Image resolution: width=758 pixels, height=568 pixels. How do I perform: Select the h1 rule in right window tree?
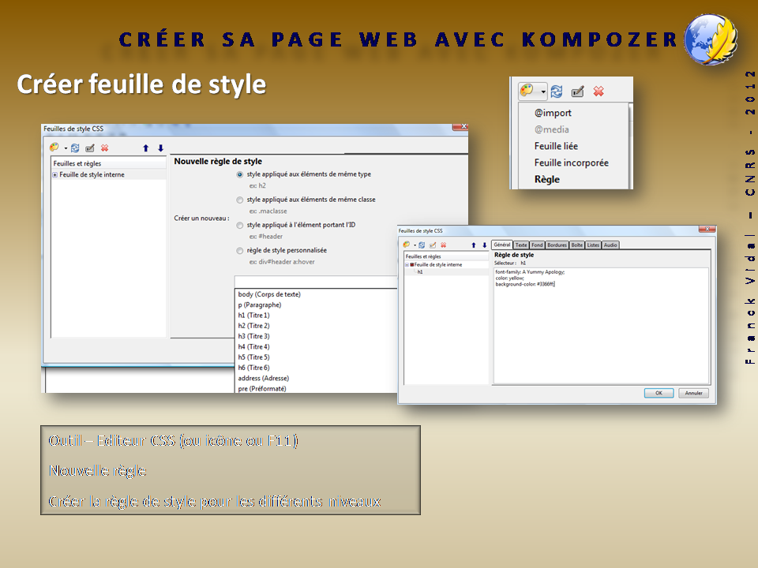pyautogui.click(x=420, y=272)
